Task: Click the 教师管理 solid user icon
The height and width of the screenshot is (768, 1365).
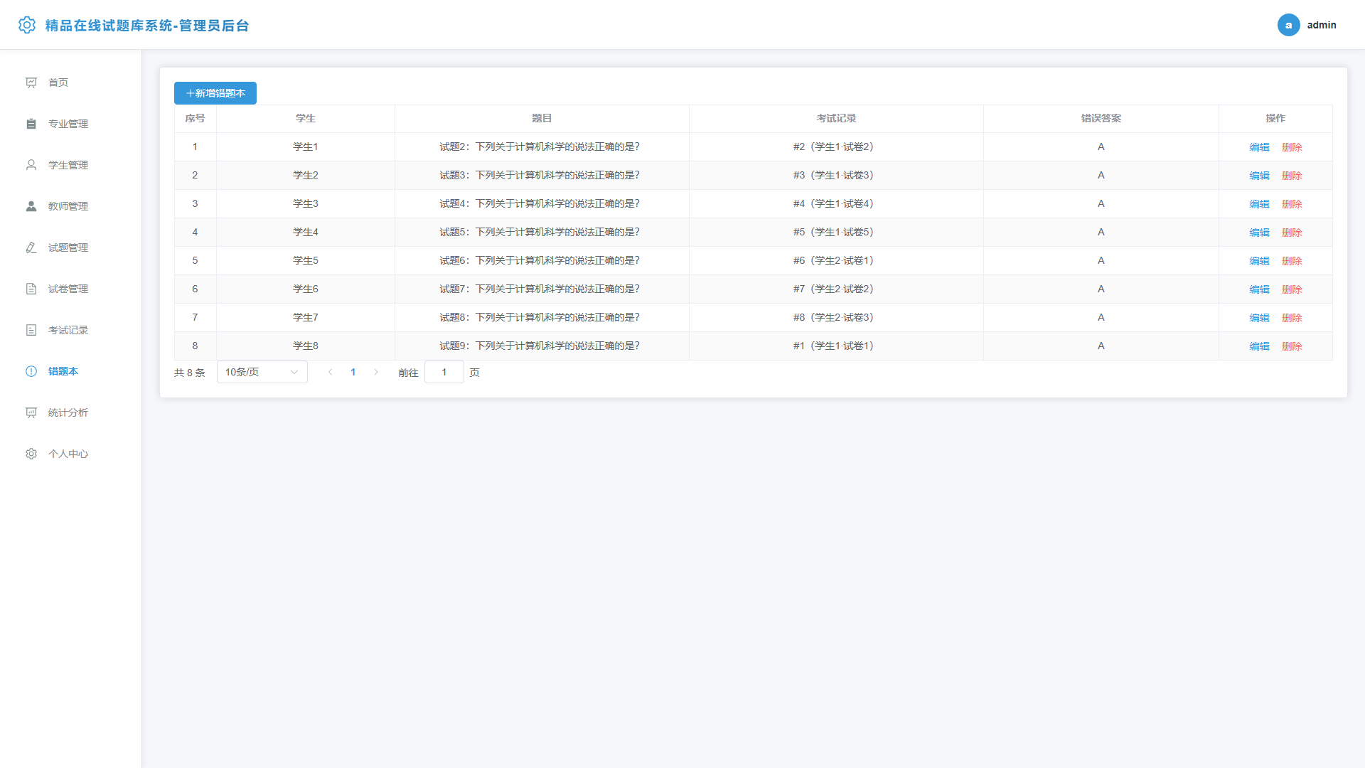Action: coord(31,206)
